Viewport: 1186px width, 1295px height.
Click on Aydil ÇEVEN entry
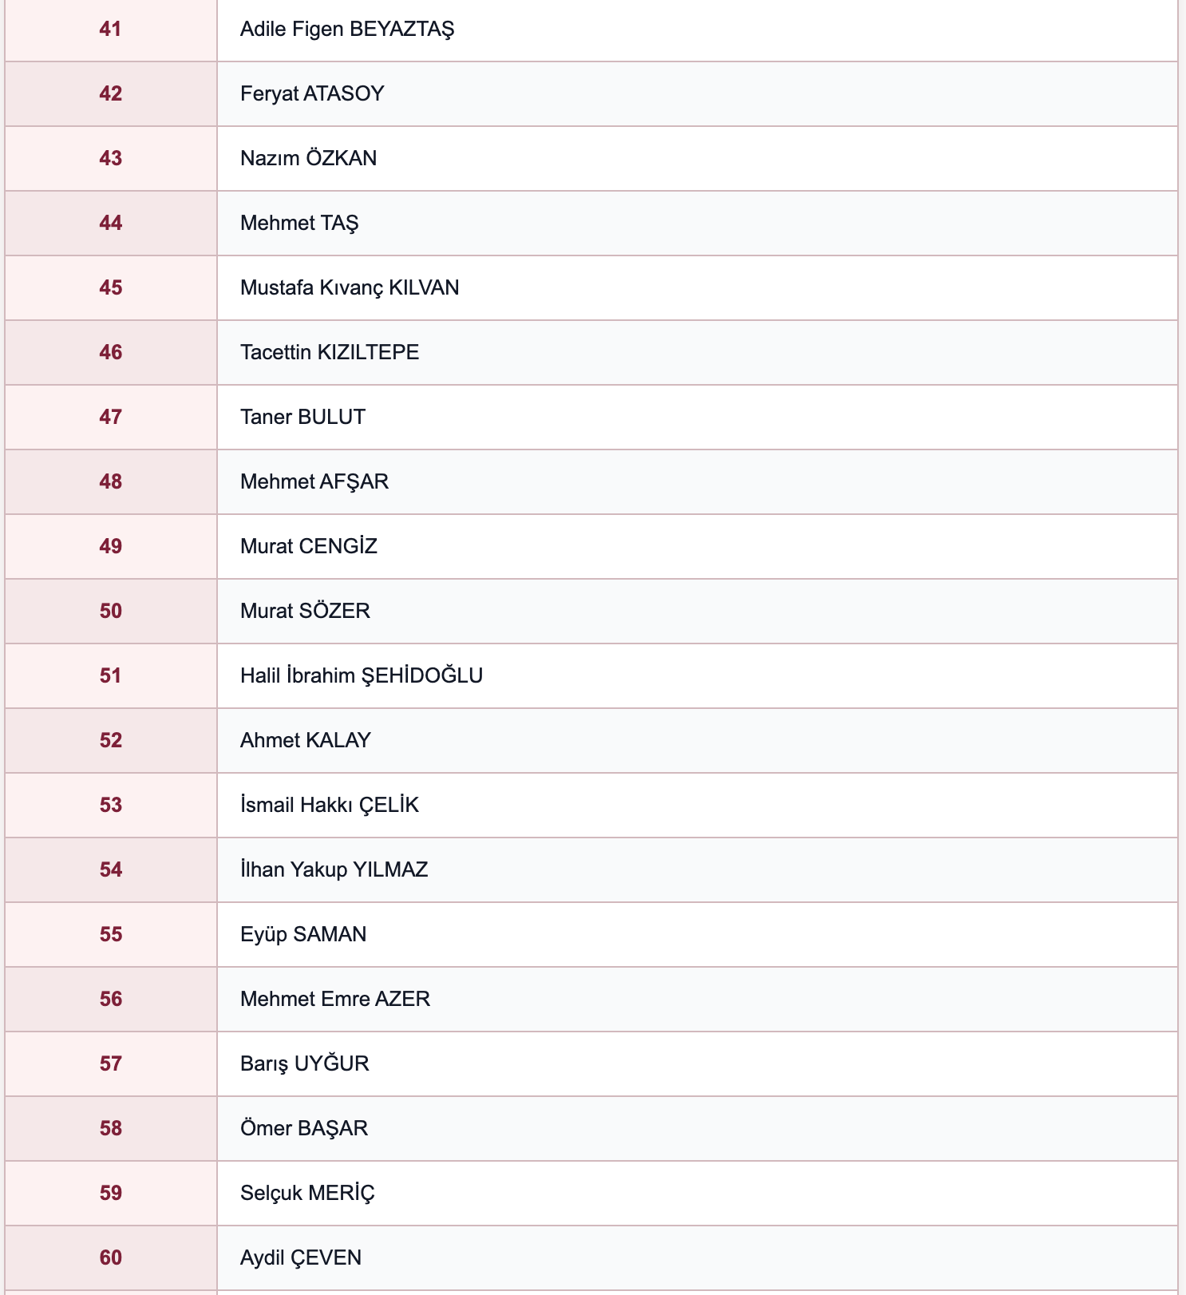pyautogui.click(x=301, y=1257)
